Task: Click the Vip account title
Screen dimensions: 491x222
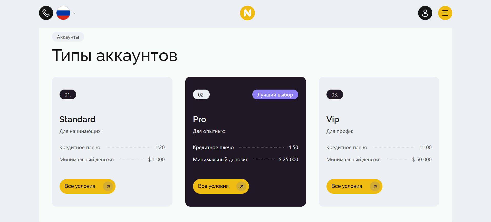Action: click(333, 120)
